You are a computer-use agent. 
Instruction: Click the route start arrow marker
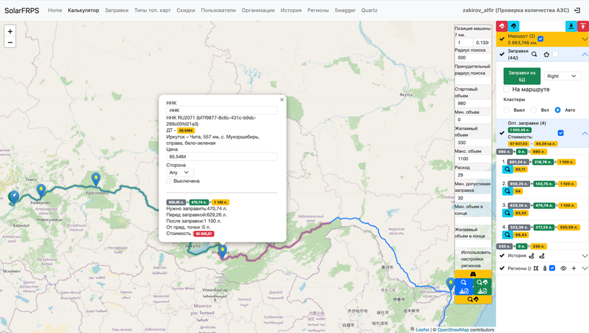point(14,197)
